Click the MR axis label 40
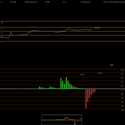This screenshot has width=125, height=125. coord(122,82)
